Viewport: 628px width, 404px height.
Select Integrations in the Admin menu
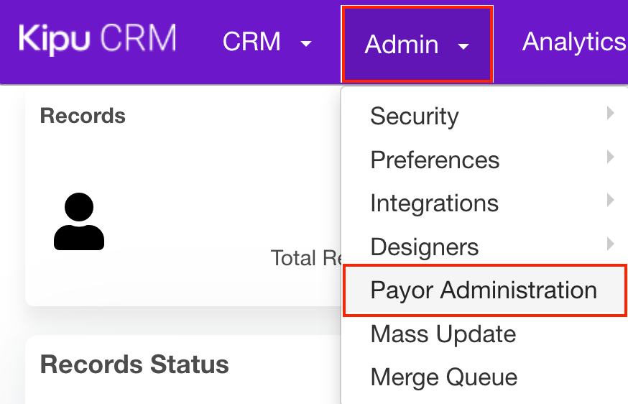(434, 203)
